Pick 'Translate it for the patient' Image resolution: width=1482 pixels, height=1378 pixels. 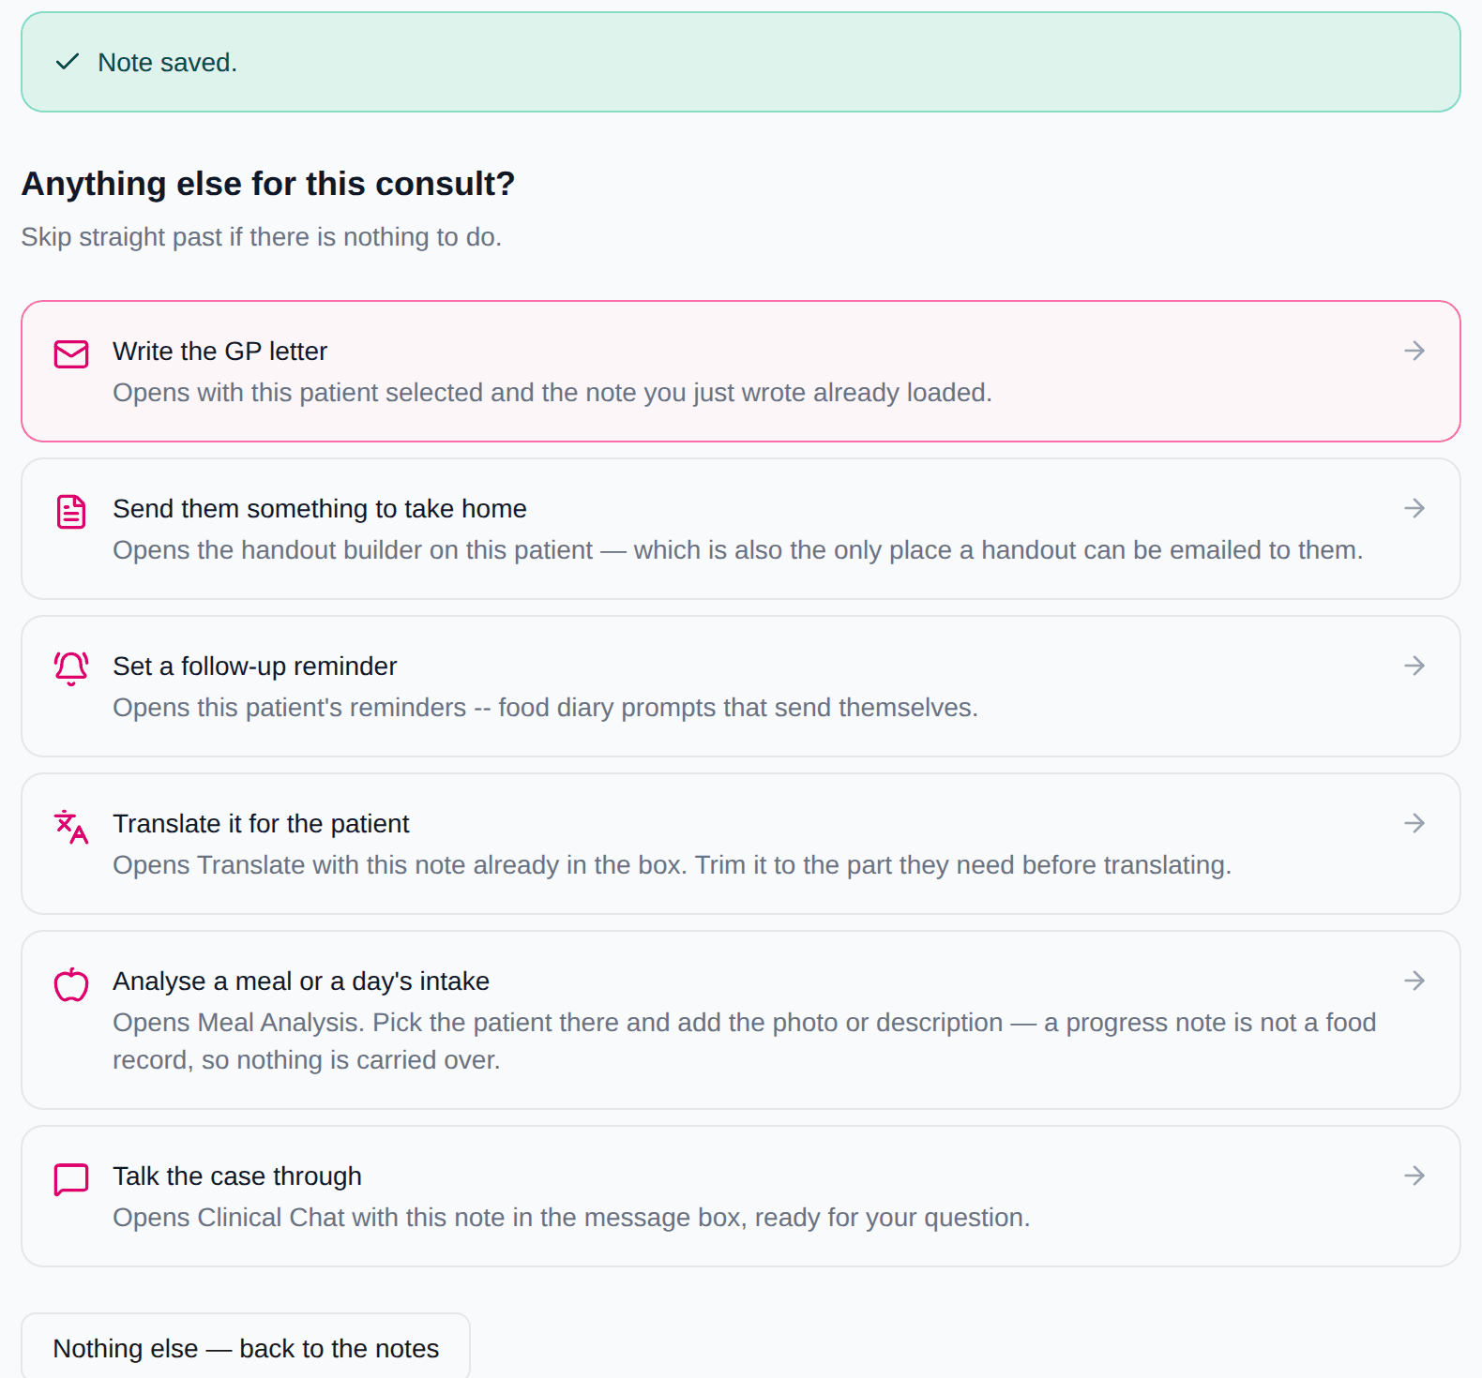pos(261,824)
